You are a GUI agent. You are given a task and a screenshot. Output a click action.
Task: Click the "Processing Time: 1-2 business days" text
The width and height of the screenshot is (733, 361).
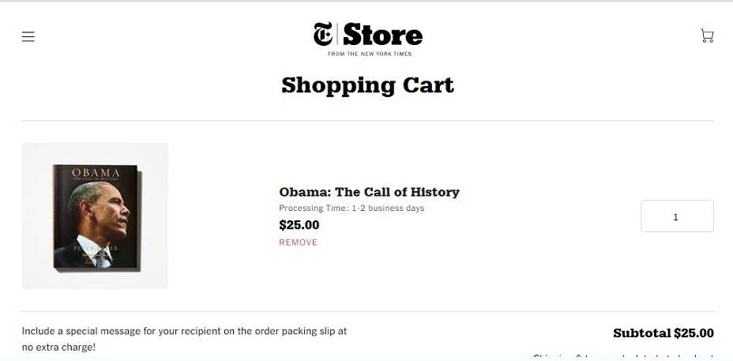pos(351,208)
